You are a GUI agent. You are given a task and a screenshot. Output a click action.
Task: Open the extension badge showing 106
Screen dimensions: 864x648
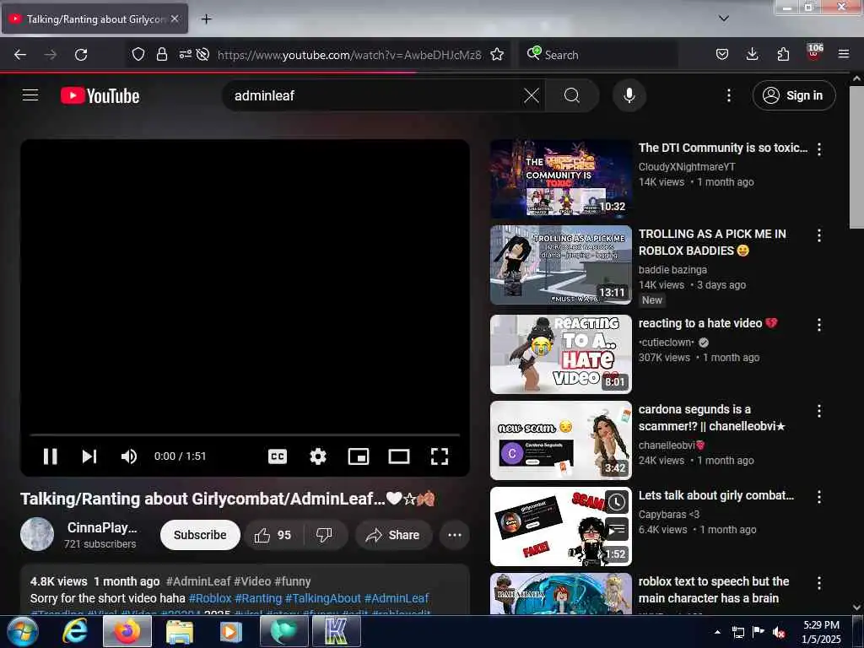click(814, 52)
